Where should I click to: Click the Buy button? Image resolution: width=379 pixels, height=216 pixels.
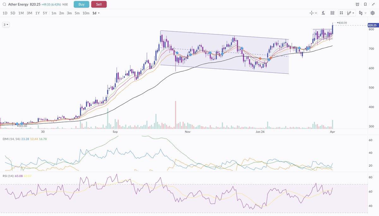81,4
